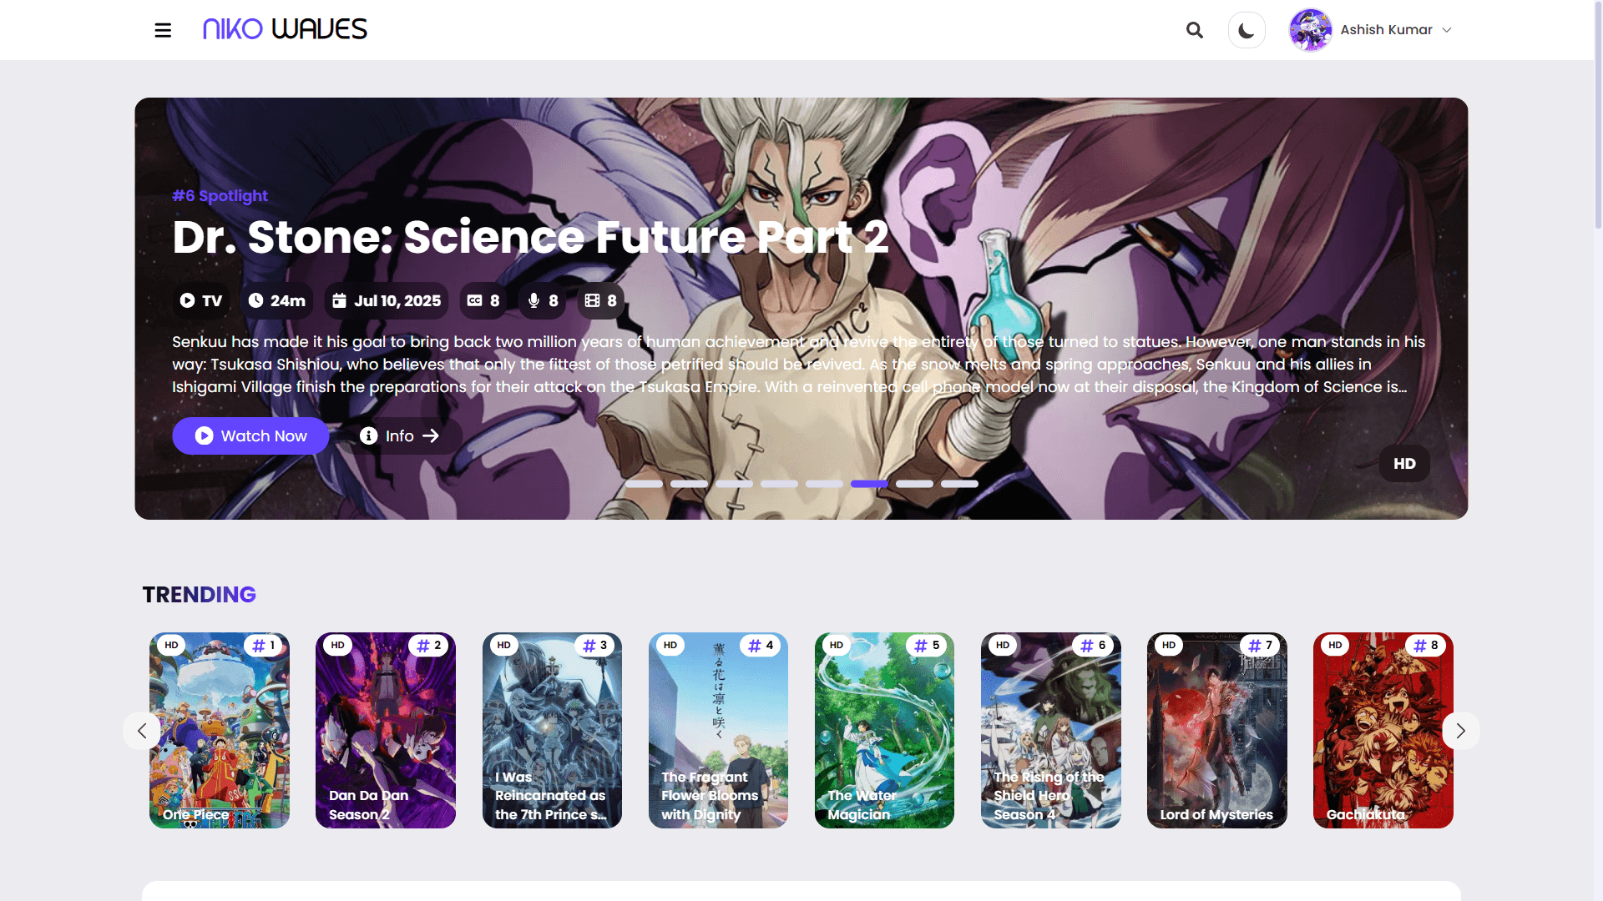Click #2 rank badge on Dan Da Dan
The height and width of the screenshot is (901, 1603).
click(429, 645)
